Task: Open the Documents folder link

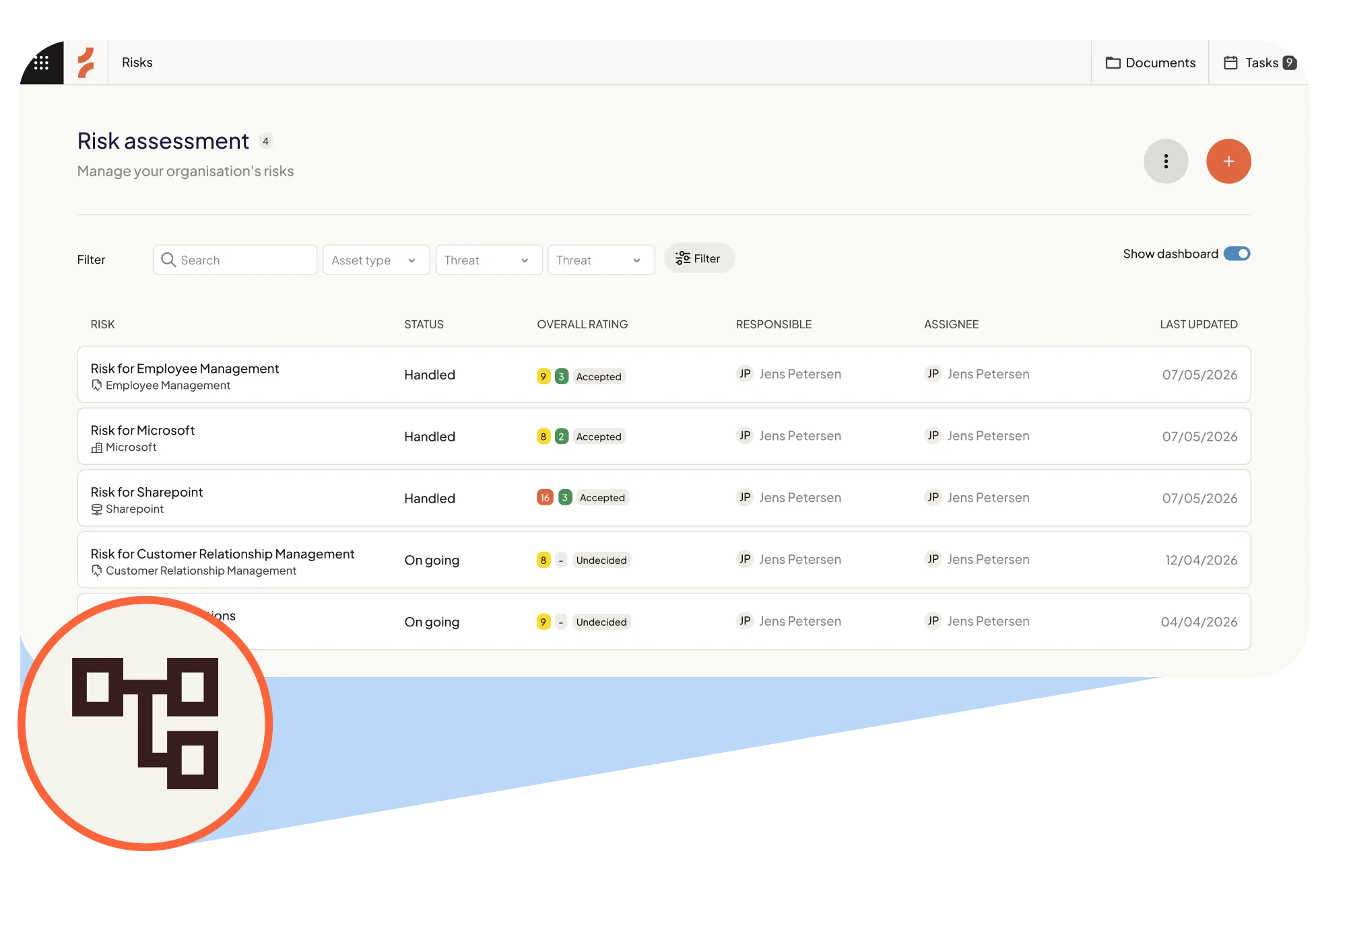Action: [x=1150, y=63]
